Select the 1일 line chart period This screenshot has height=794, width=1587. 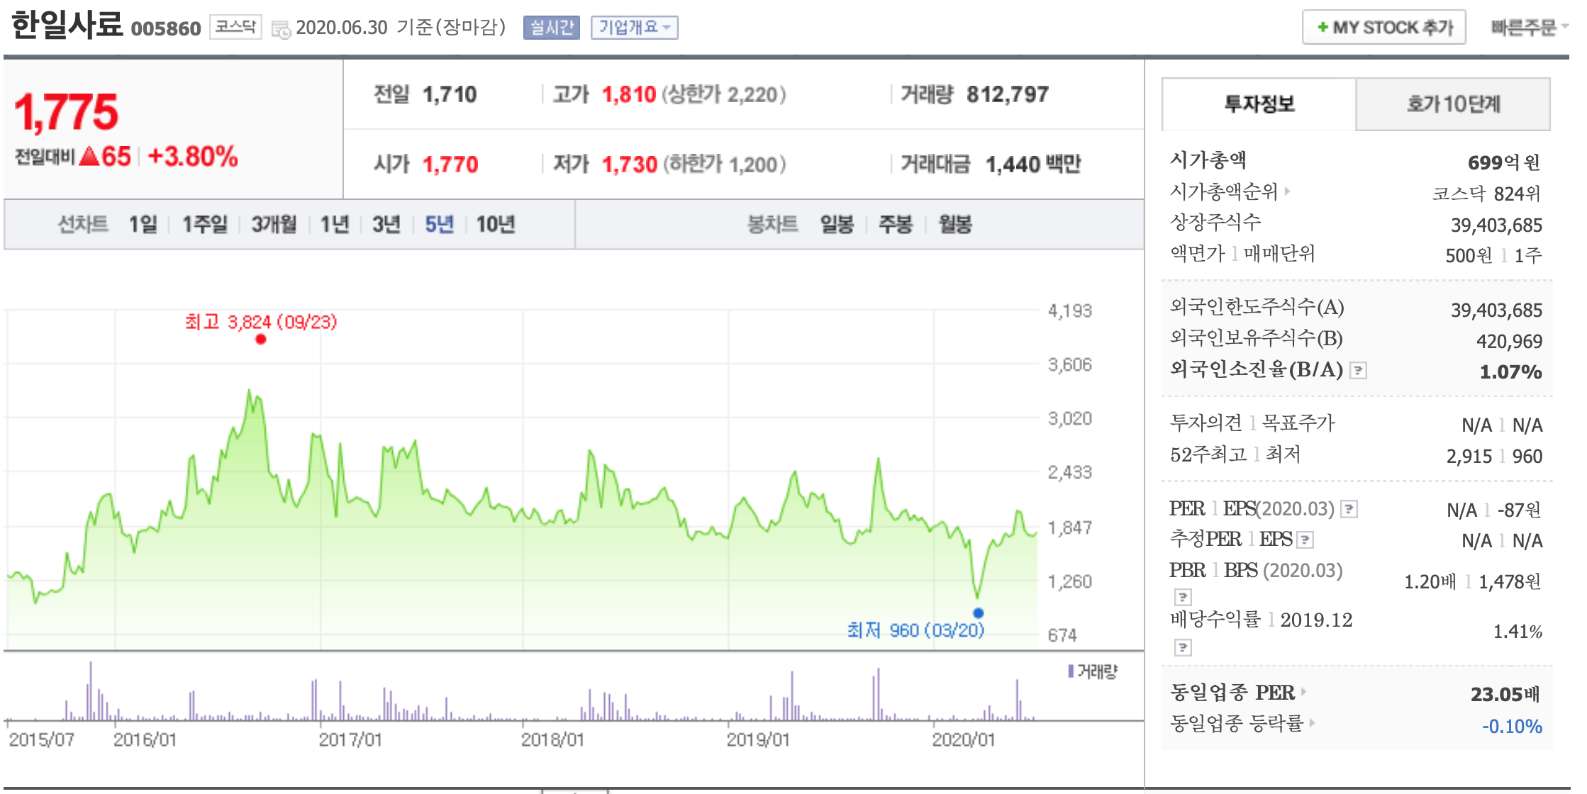click(143, 225)
